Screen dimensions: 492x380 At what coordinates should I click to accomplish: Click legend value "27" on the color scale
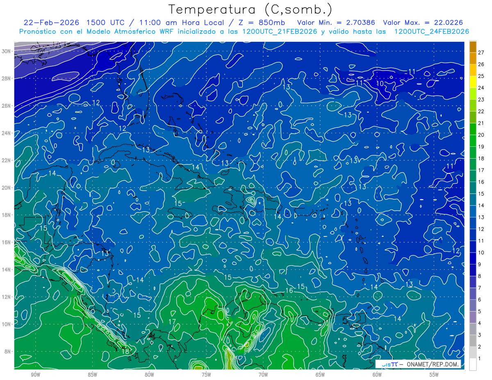pos(481,52)
